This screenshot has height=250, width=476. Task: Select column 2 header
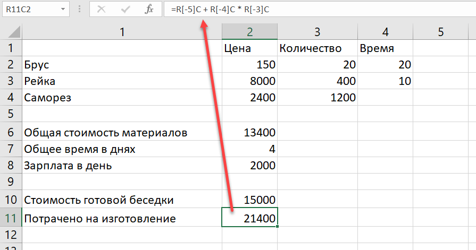click(249, 32)
